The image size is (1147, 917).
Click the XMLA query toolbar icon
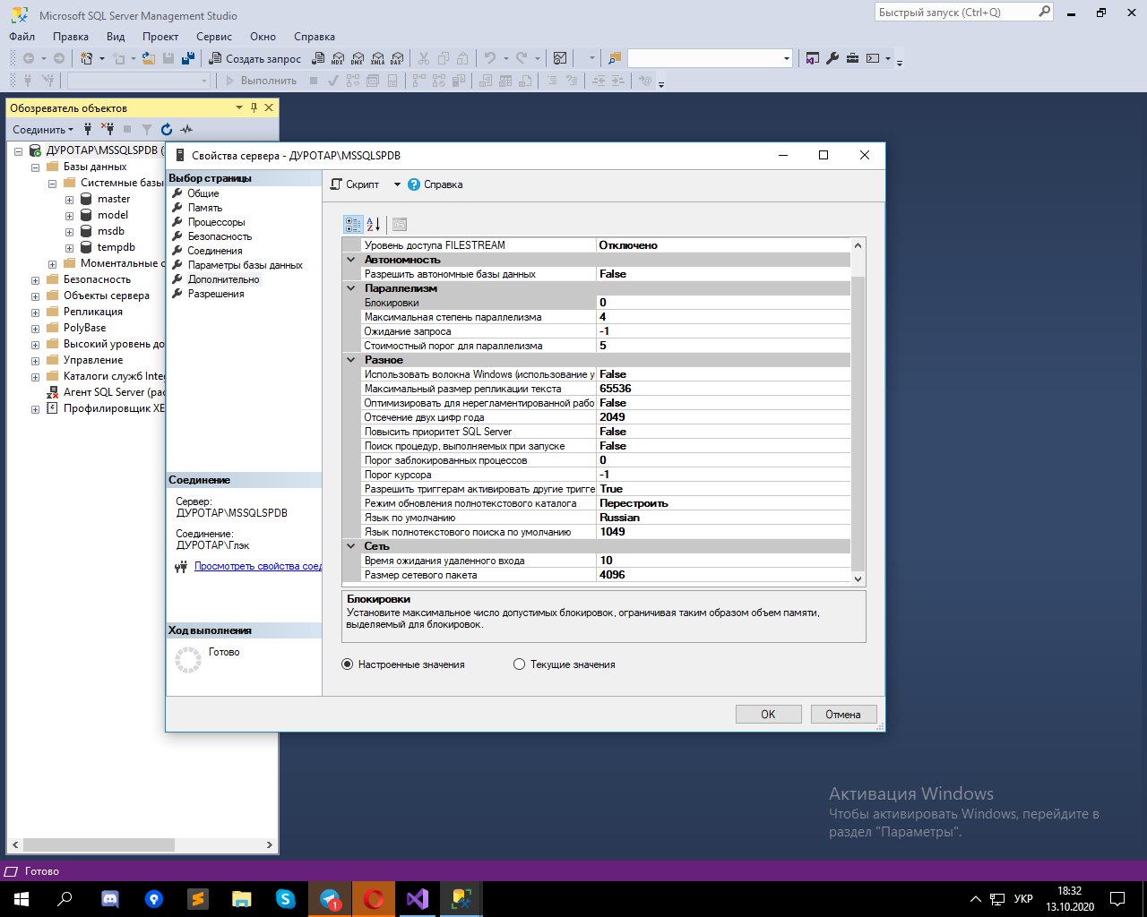(377, 58)
